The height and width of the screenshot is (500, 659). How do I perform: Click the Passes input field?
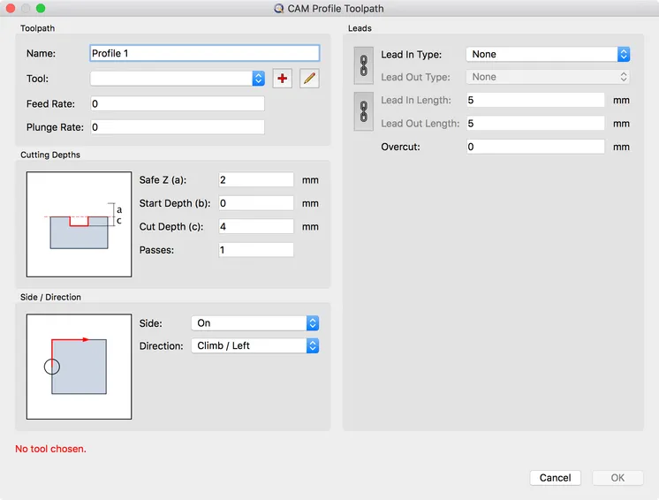pyautogui.click(x=256, y=250)
